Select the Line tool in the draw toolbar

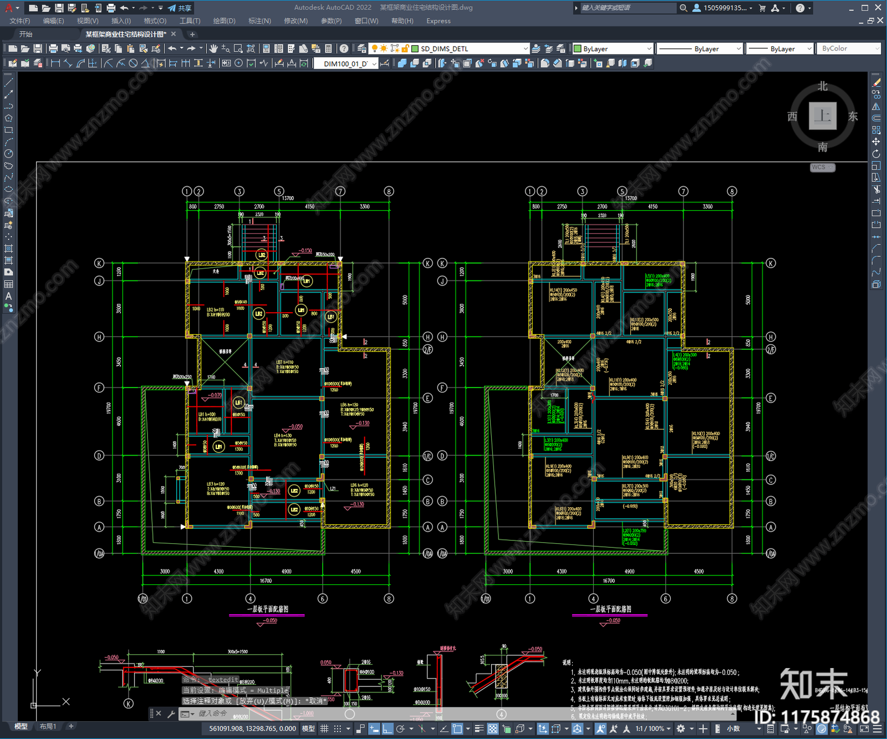coord(8,82)
